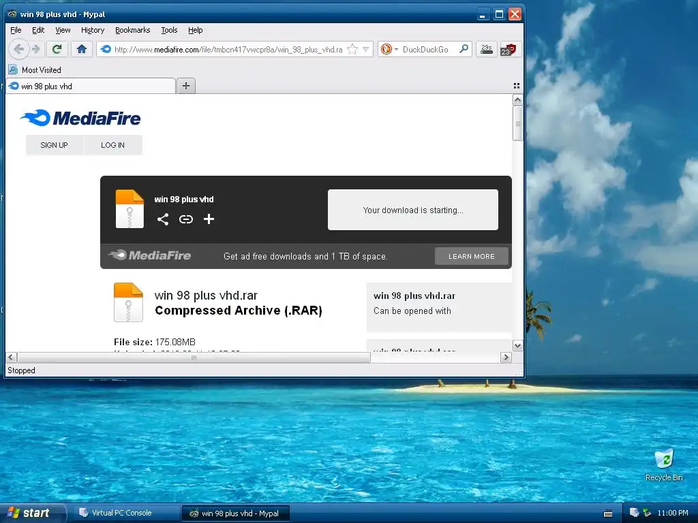
Task: Open the View menu
Action: point(63,30)
